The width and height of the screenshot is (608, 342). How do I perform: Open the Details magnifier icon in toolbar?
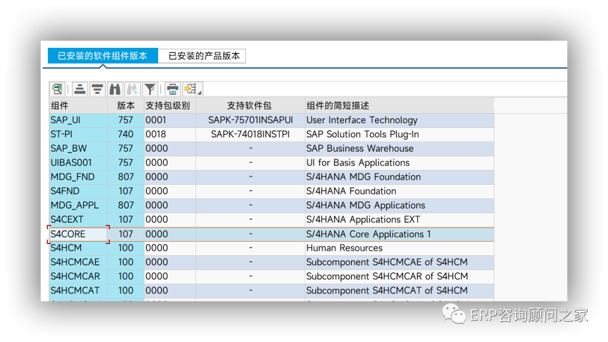point(57,89)
